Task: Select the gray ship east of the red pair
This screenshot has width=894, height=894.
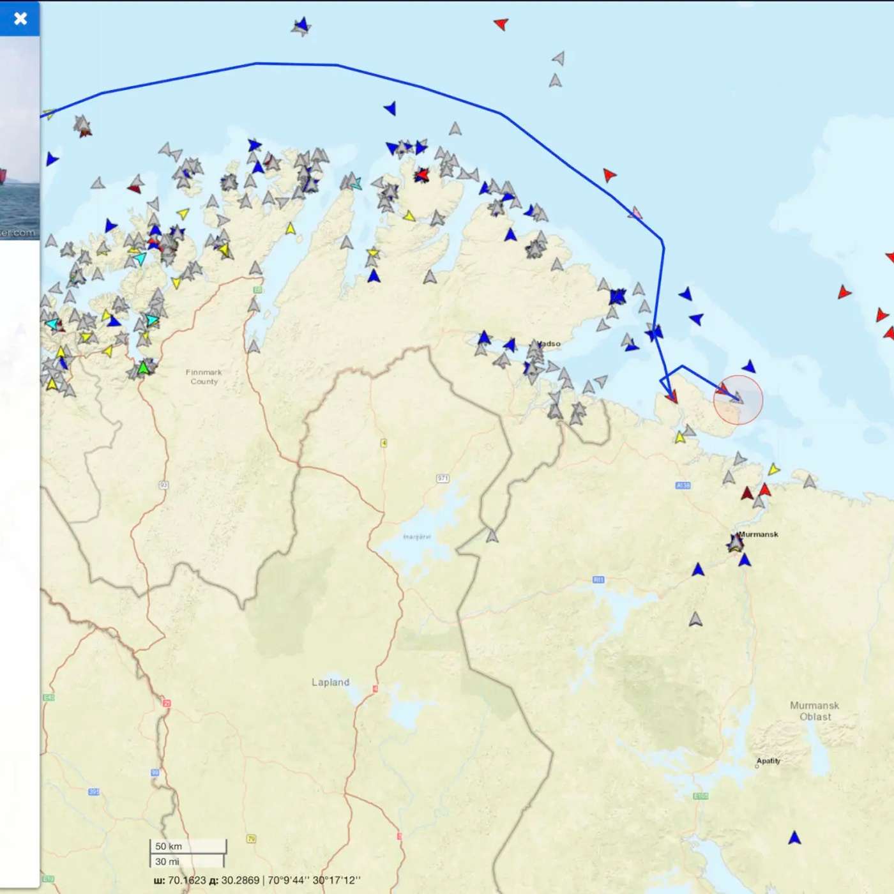Action: [x=809, y=481]
